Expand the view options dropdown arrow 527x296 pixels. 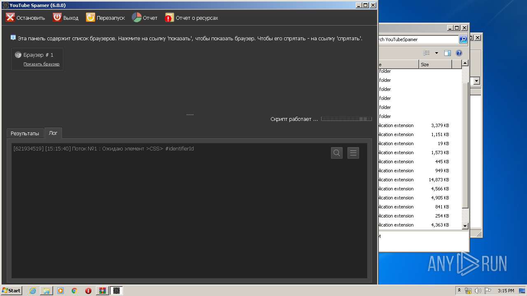(x=436, y=53)
